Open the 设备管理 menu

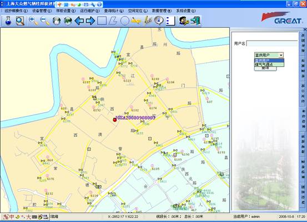42,11
